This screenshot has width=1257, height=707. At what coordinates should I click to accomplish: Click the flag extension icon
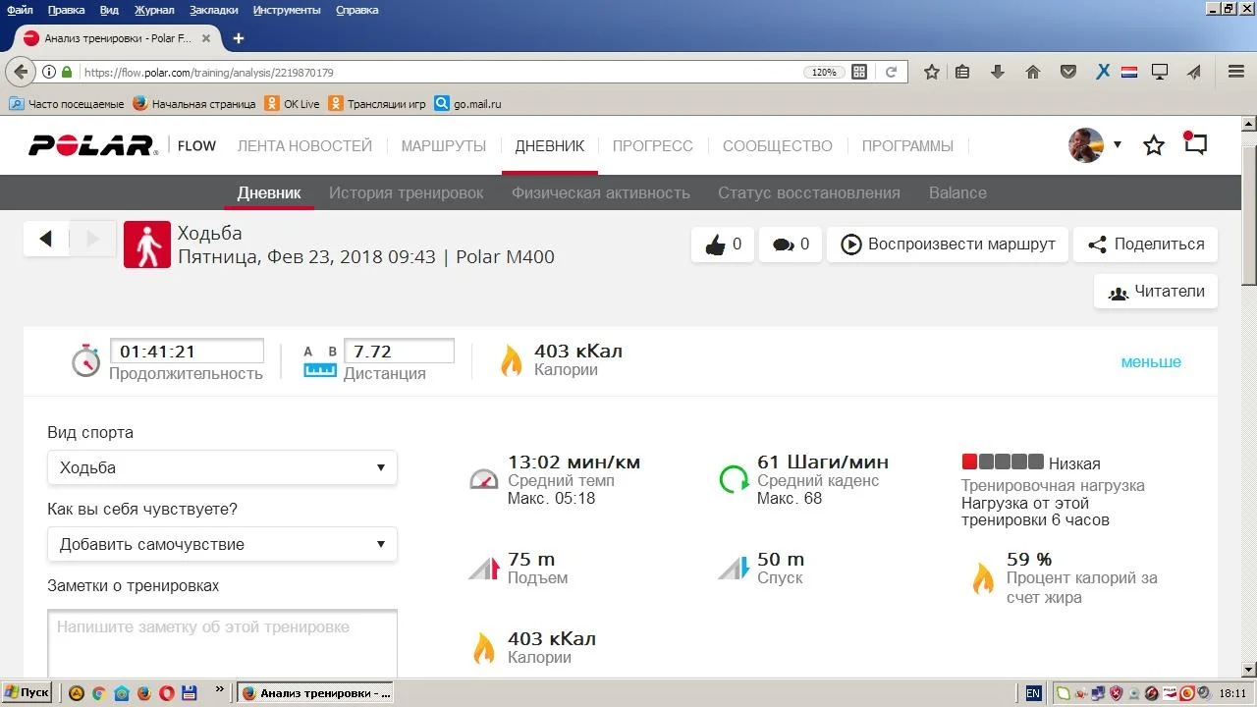point(1129,72)
